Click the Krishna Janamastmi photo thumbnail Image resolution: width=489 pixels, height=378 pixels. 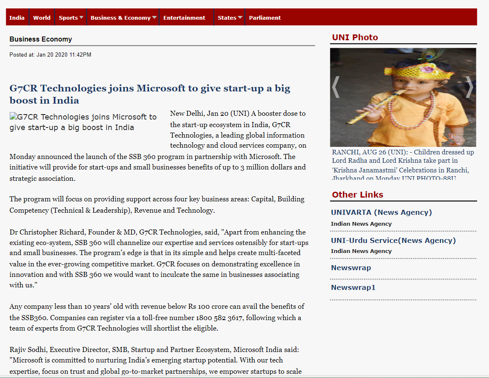403,97
